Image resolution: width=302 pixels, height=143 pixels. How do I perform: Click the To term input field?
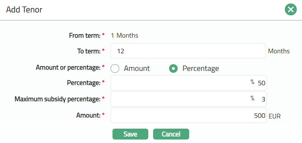point(188,51)
